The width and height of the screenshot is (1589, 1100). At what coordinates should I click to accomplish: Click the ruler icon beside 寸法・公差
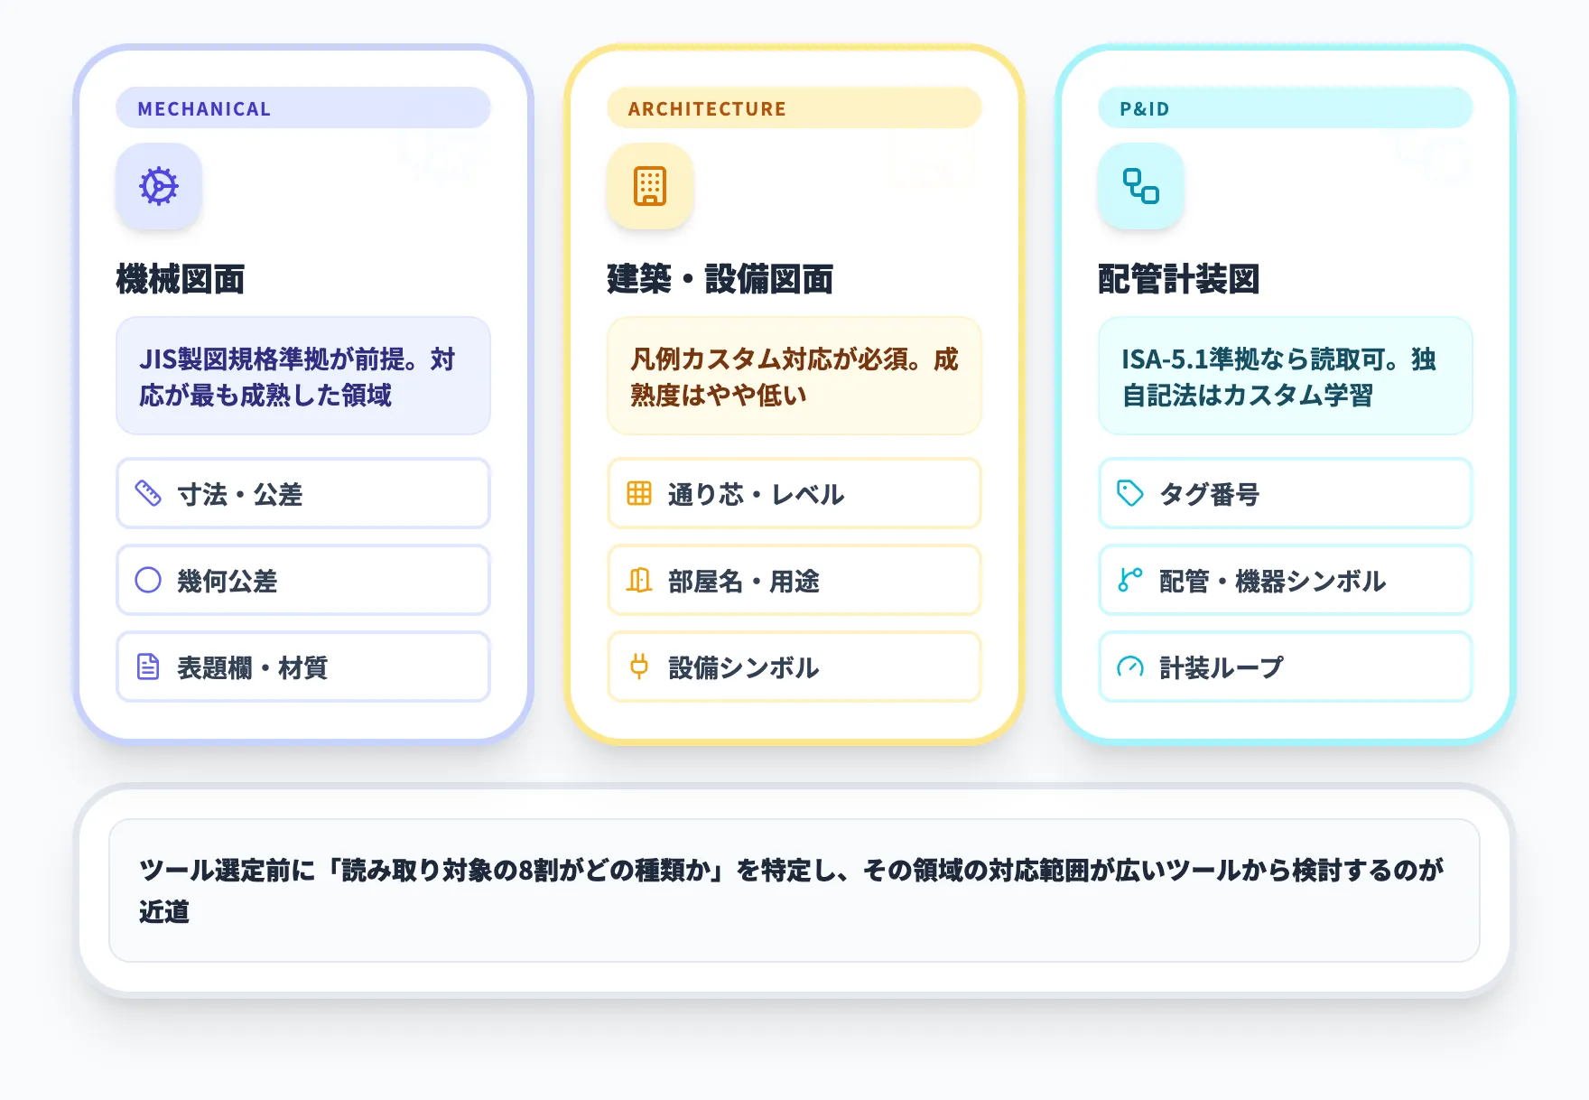(146, 493)
